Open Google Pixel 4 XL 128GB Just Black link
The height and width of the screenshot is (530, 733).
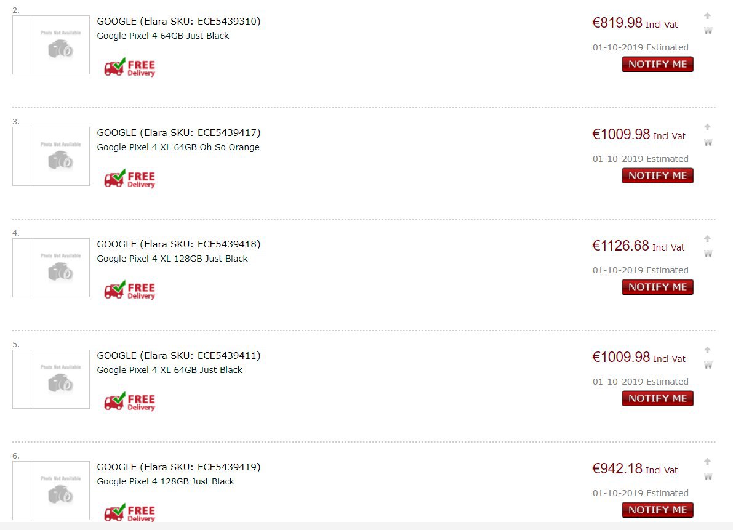172,259
